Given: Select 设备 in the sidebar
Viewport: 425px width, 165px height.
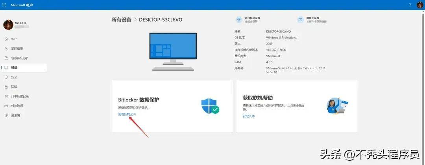Looking at the screenshot, I should tap(14, 67).
